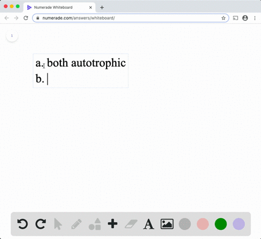Click the address bar URL field
Viewport: 261px width, 239px height.
tap(130, 18)
